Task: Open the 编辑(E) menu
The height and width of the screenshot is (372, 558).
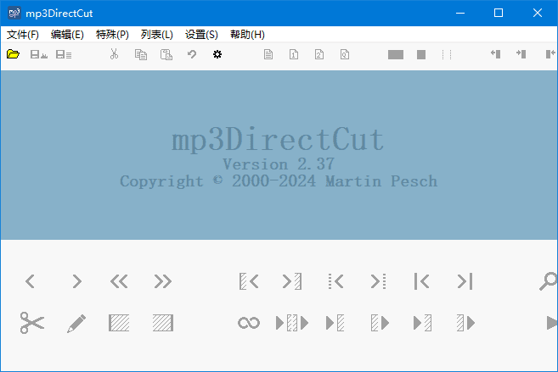Action: (x=67, y=35)
